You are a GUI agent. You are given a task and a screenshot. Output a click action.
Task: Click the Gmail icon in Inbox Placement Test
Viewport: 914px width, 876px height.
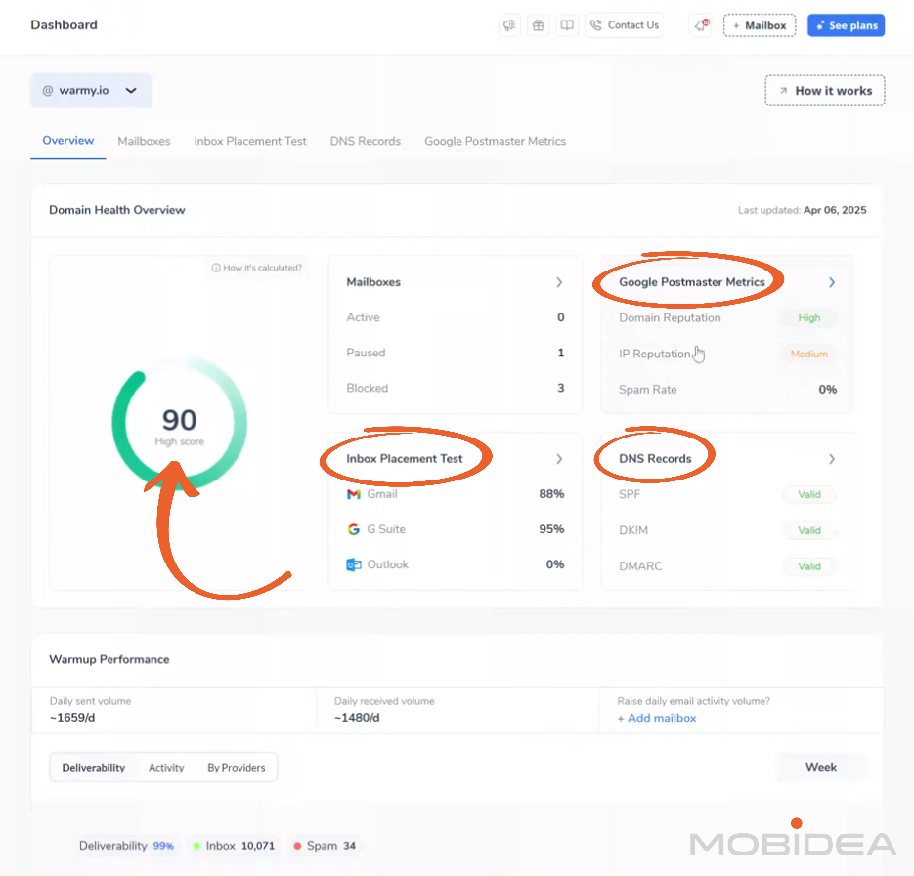354,494
